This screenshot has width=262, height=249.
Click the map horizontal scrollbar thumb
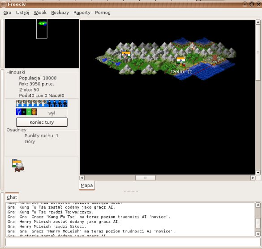(x=146, y=178)
